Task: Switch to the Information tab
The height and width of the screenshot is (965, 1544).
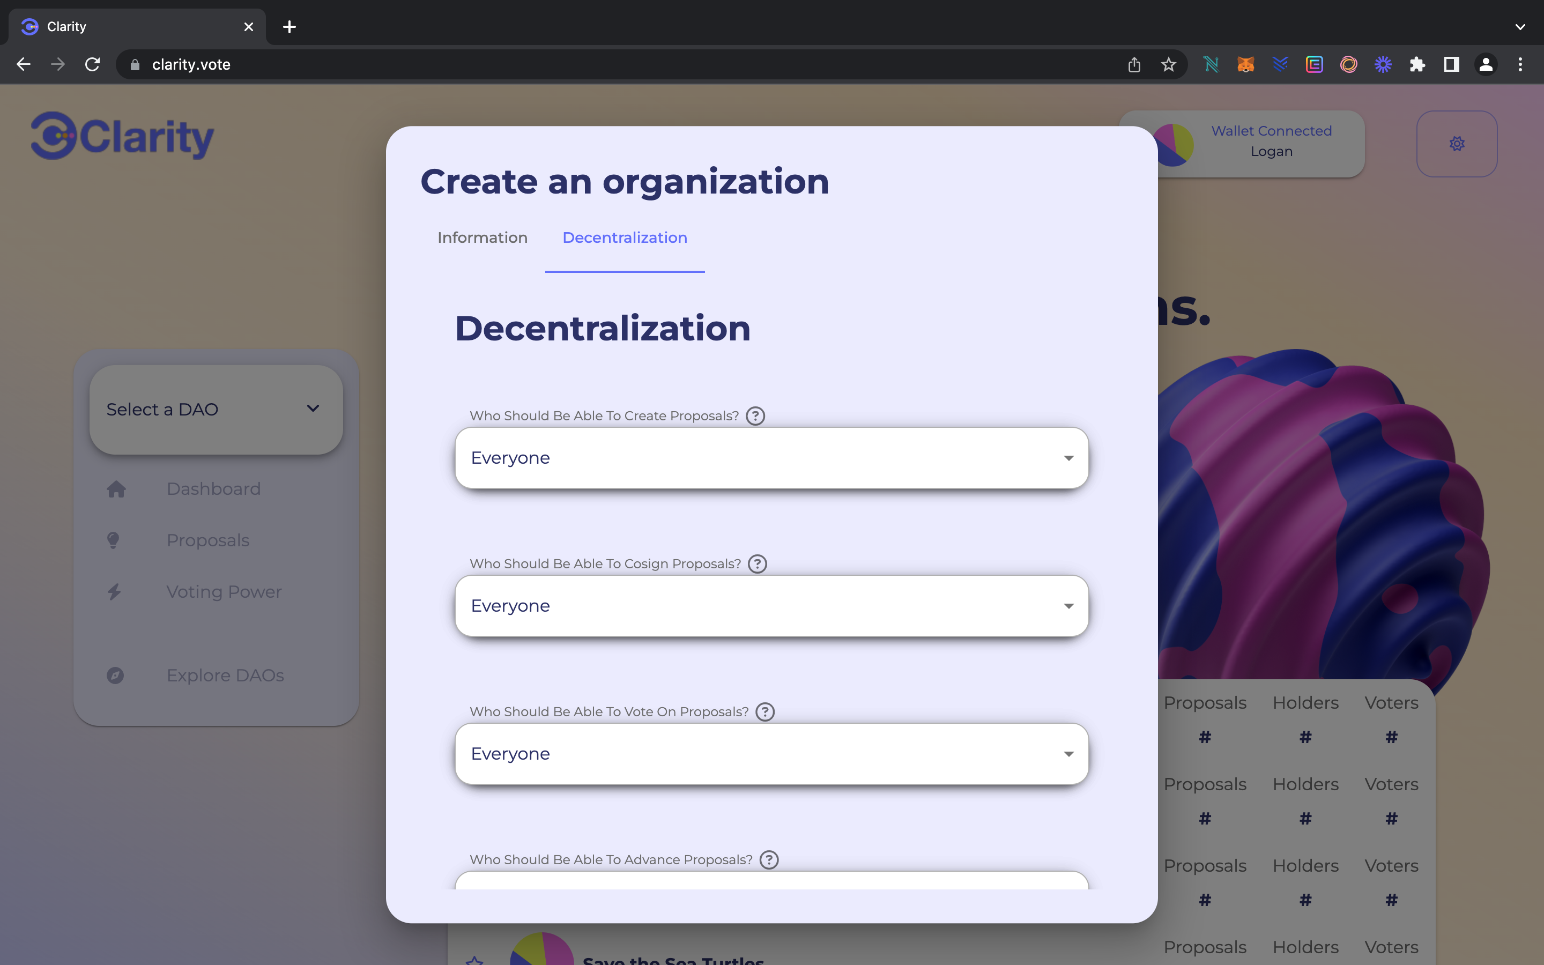Action: pyautogui.click(x=482, y=237)
